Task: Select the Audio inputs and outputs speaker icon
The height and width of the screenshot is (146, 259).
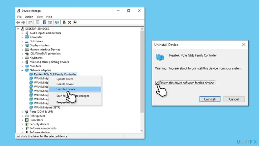Action: click(x=27, y=33)
